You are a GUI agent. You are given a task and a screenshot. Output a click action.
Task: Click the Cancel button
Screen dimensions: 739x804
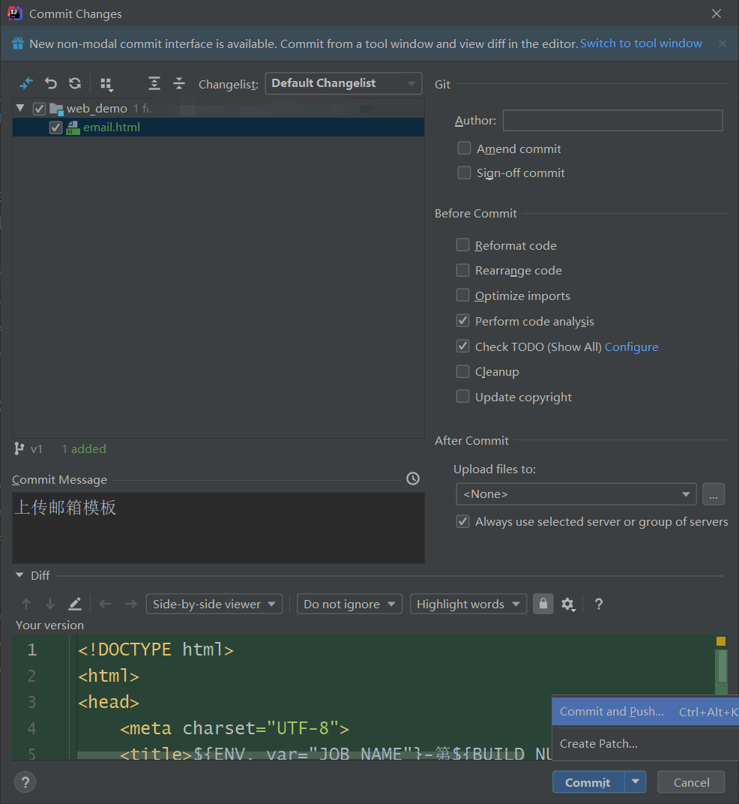click(x=691, y=782)
